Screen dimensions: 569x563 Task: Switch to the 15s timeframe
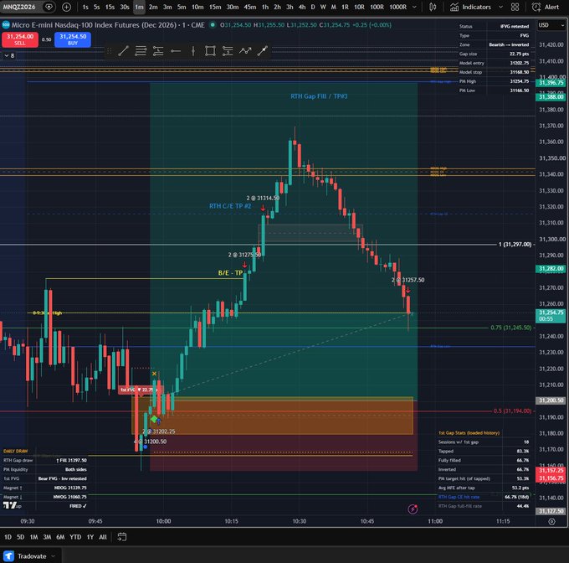coord(110,7)
